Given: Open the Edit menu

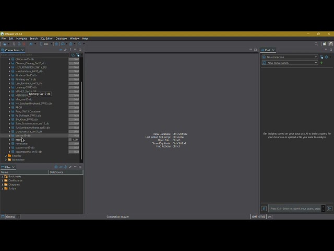Looking at the screenshot, I should pyautogui.click(x=11, y=39).
